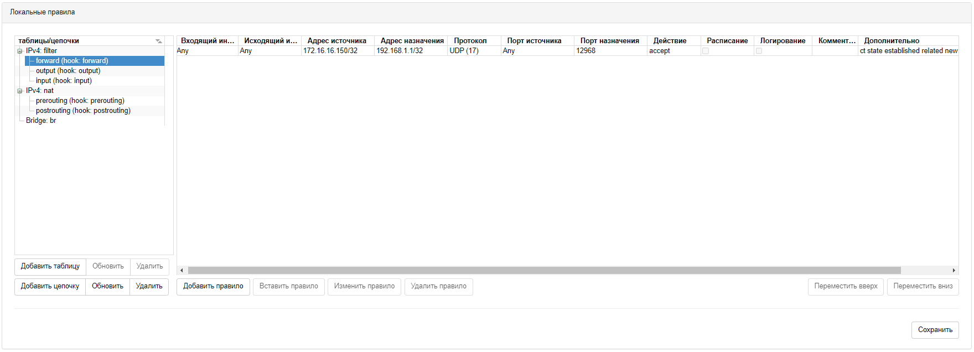
Task: Select the forward (hook: forward) chain
Action: click(72, 61)
